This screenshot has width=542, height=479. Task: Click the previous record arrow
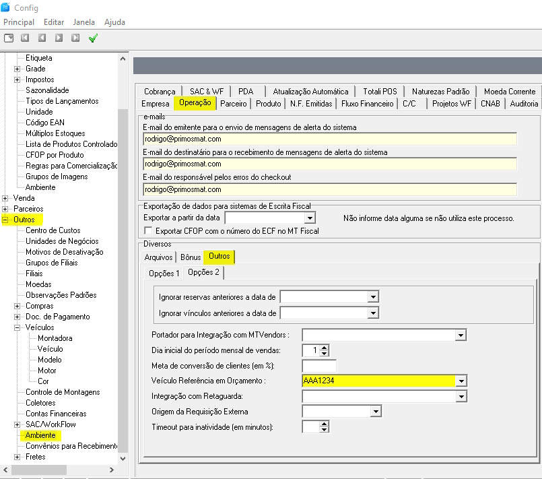coord(42,38)
